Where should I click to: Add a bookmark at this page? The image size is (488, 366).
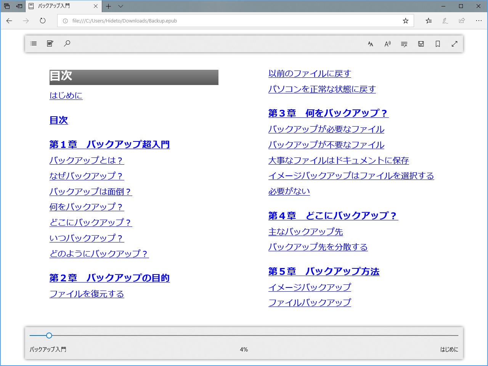click(x=437, y=44)
